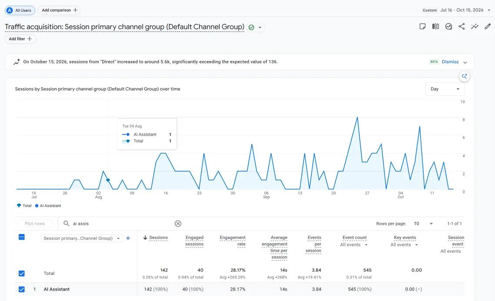Click the All Users segment badge

tap(20, 10)
